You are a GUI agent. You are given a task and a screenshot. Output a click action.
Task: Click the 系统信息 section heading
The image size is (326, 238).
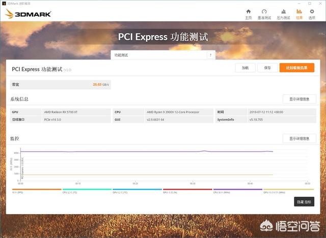click(19, 99)
